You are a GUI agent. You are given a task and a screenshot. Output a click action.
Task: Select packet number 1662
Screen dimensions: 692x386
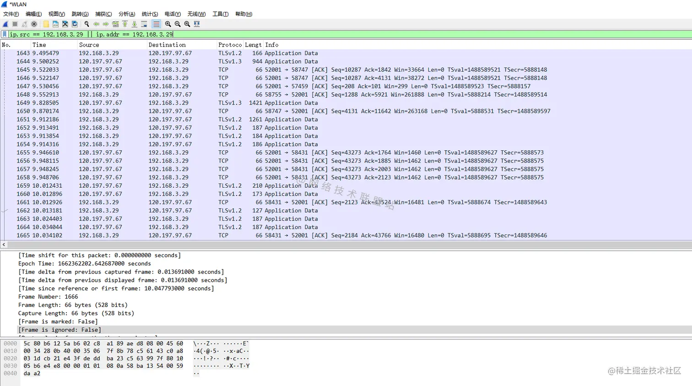(x=346, y=211)
